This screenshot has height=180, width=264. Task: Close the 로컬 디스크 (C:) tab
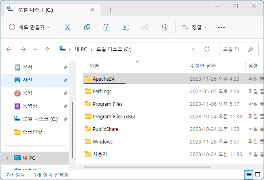92,10
